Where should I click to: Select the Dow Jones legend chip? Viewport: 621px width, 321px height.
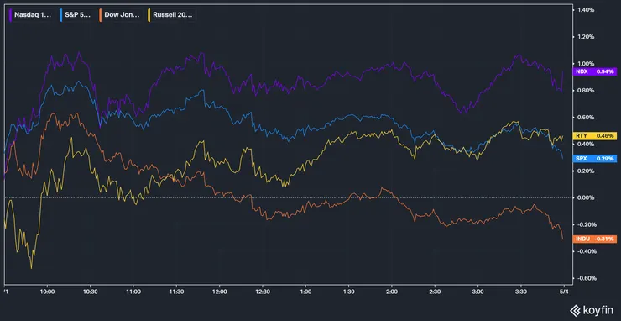120,15
